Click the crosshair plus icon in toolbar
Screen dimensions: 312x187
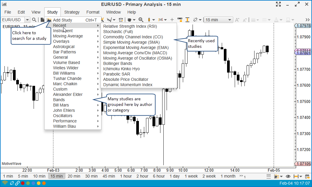point(172,20)
